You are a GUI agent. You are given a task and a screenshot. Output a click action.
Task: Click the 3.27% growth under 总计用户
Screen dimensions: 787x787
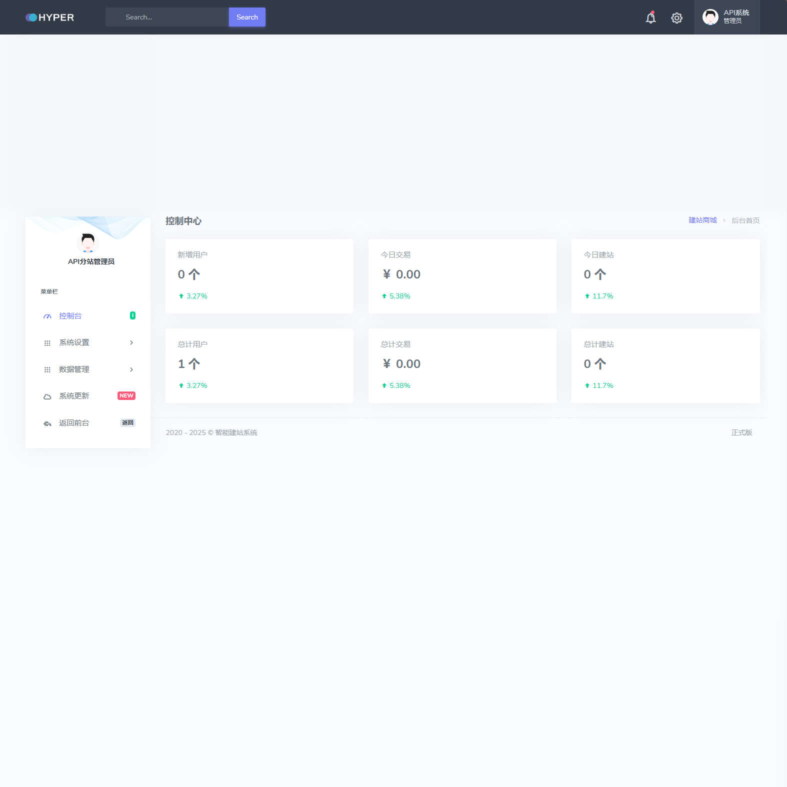tap(193, 385)
